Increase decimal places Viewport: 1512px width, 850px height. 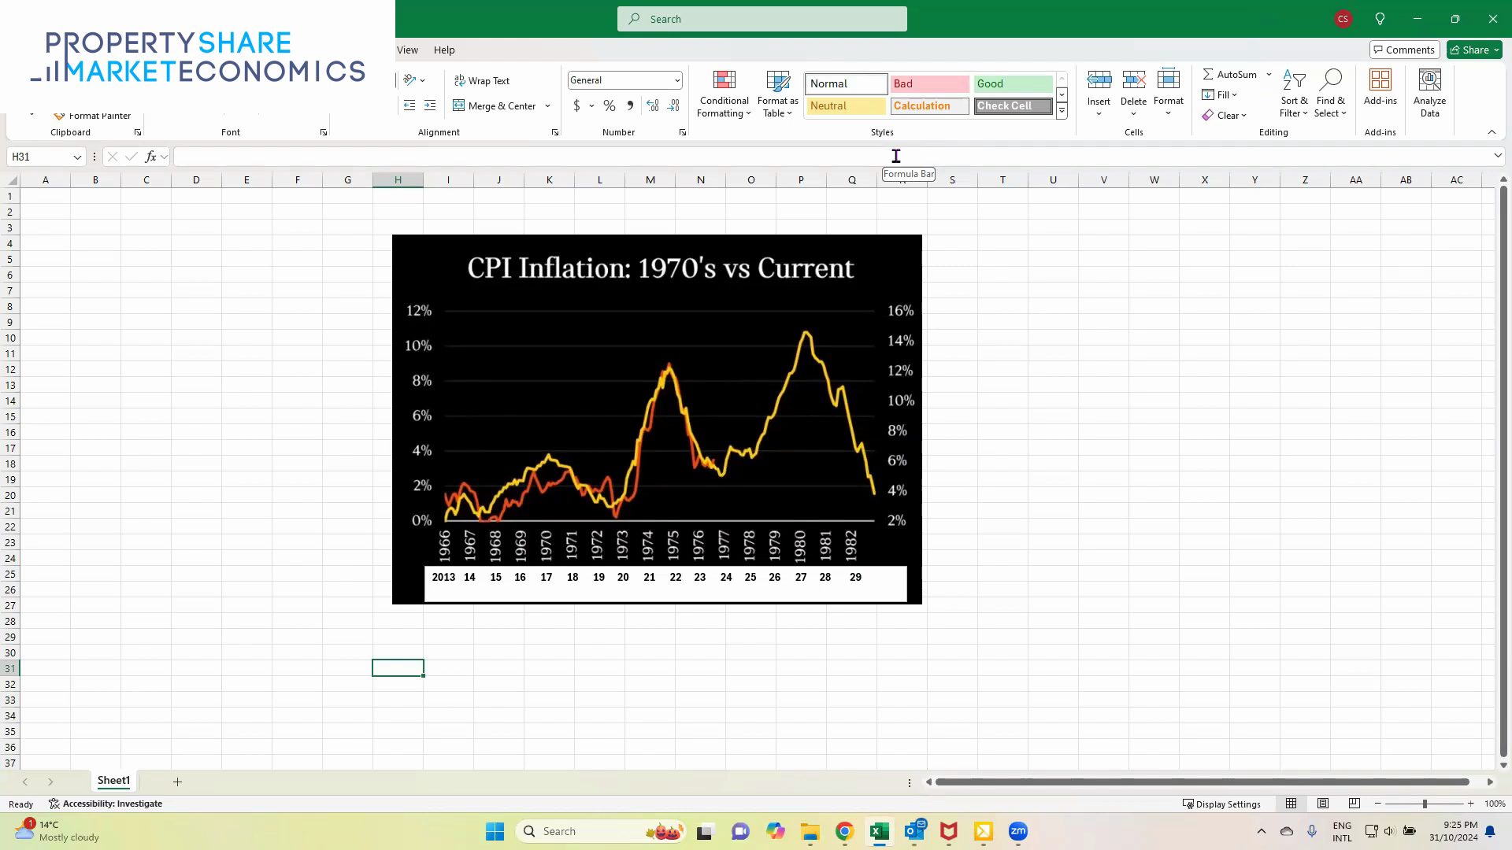click(x=652, y=105)
